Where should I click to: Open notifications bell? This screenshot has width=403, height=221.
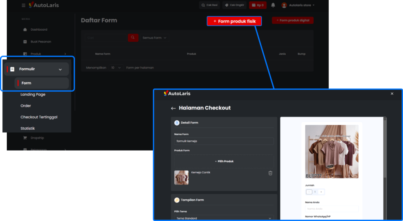273,5
